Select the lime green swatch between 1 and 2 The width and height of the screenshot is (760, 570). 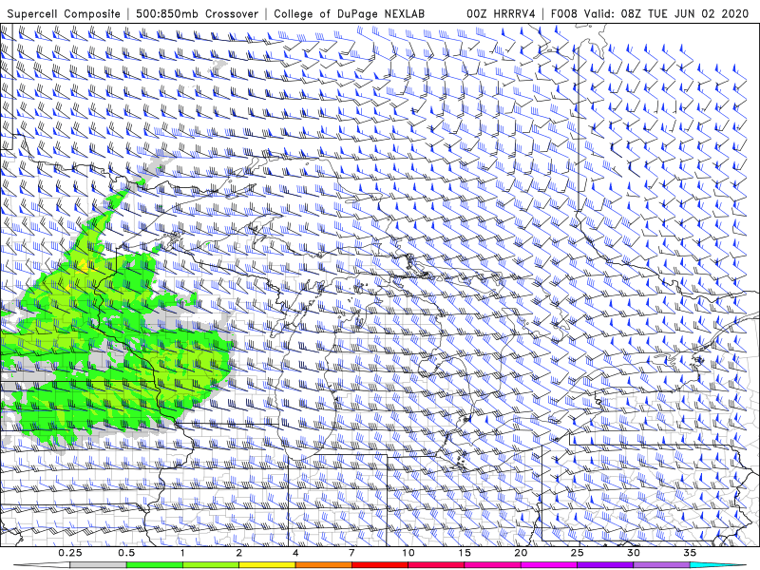(x=211, y=565)
